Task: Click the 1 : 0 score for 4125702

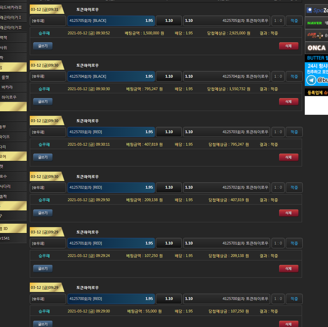Action: click(278, 188)
